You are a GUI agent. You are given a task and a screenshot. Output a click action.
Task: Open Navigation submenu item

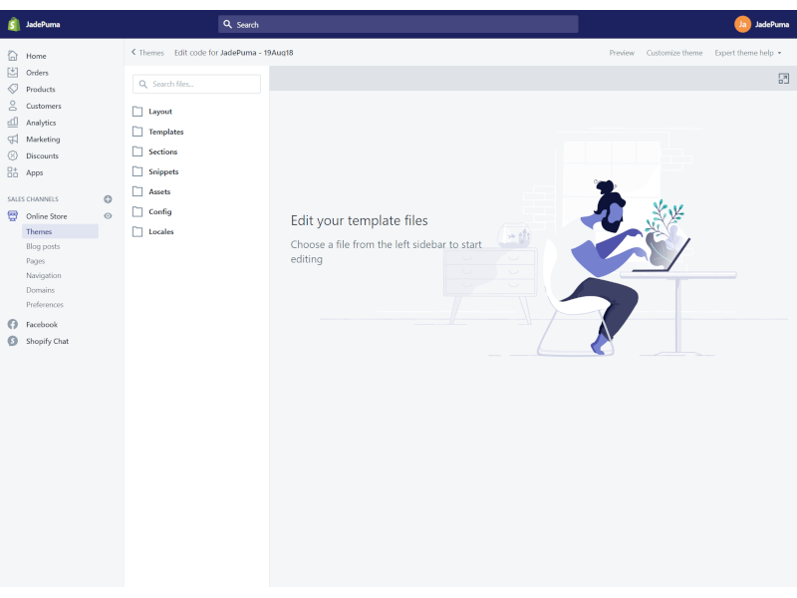[43, 275]
